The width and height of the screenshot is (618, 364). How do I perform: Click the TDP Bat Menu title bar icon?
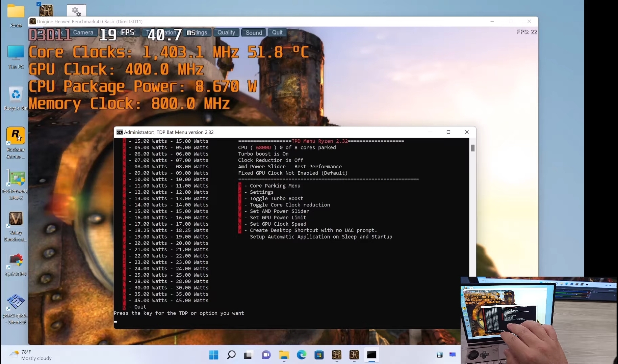pyautogui.click(x=120, y=132)
